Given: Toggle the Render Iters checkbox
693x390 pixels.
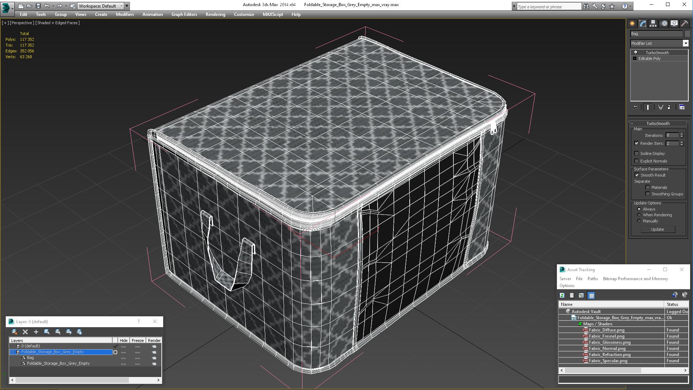Looking at the screenshot, I should (x=637, y=143).
